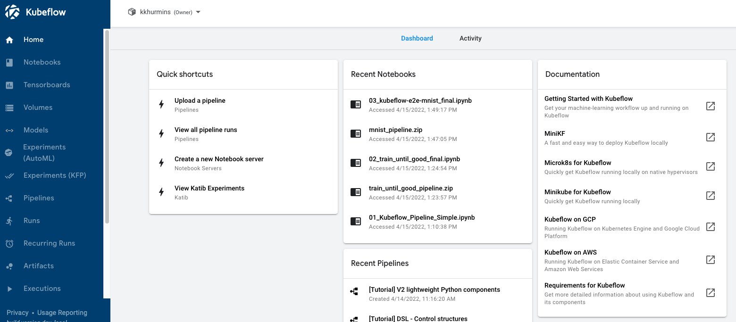Open the Usage Reporting link
736x322 pixels.
click(x=62, y=313)
